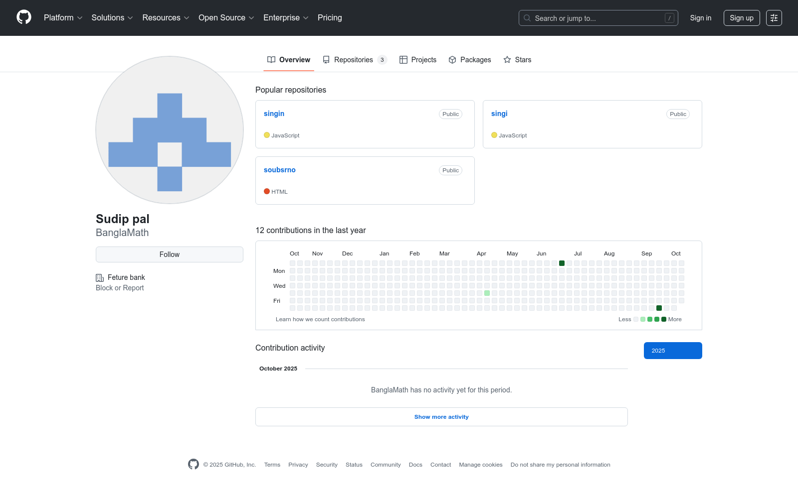Focus the Search or jump to field
Viewport: 798px width, 498px height.
click(598, 18)
